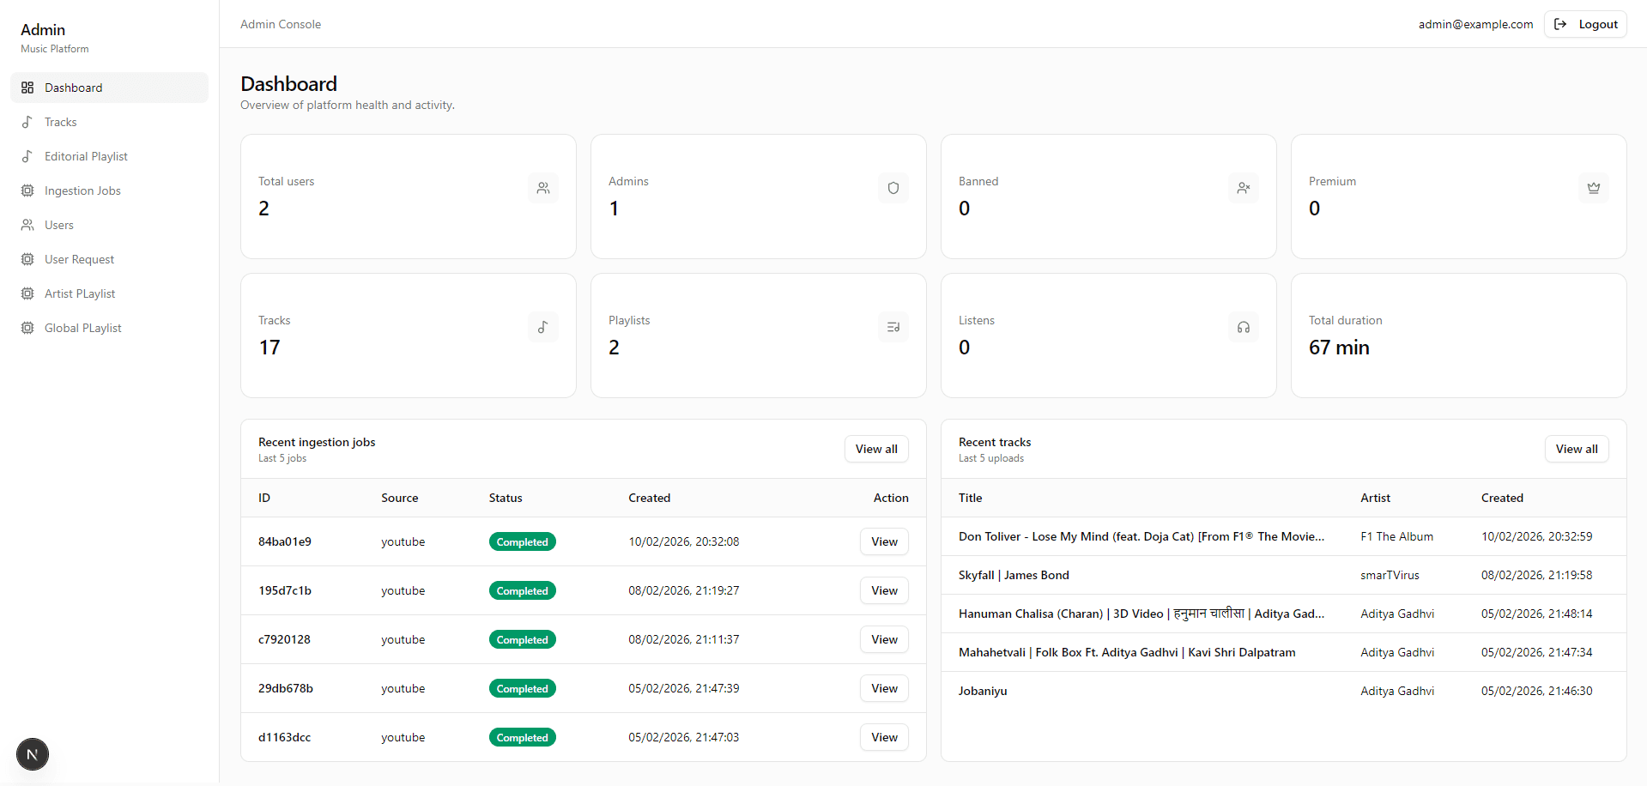Click the Global PLaylist chip icon
This screenshot has height=786, width=1647.
pos(27,328)
